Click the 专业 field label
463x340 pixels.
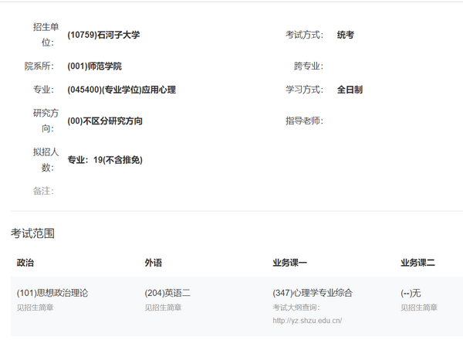pos(43,90)
